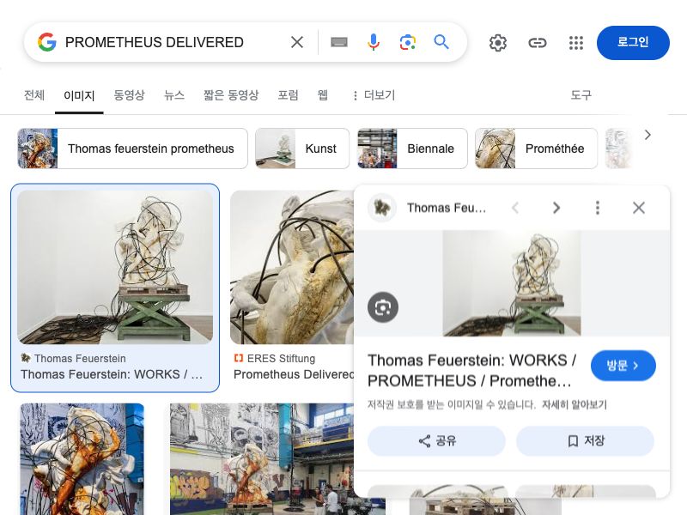The width and height of the screenshot is (687, 515).
Task: Click the Thomas Feu... source name in panel
Action: click(x=447, y=208)
